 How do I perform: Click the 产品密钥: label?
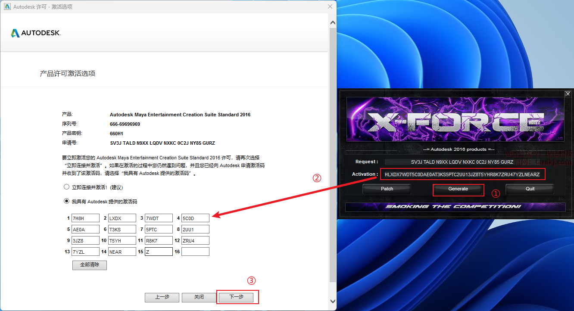point(72,134)
